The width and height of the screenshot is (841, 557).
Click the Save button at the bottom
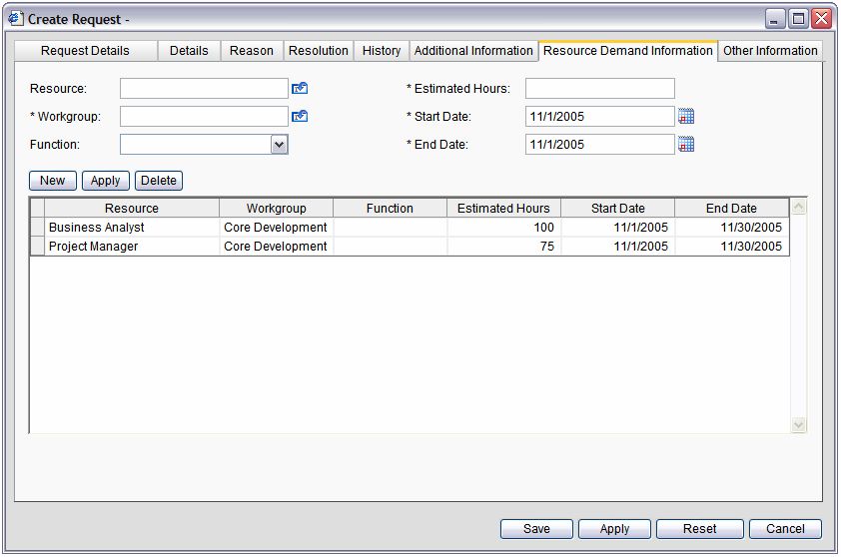(x=536, y=529)
